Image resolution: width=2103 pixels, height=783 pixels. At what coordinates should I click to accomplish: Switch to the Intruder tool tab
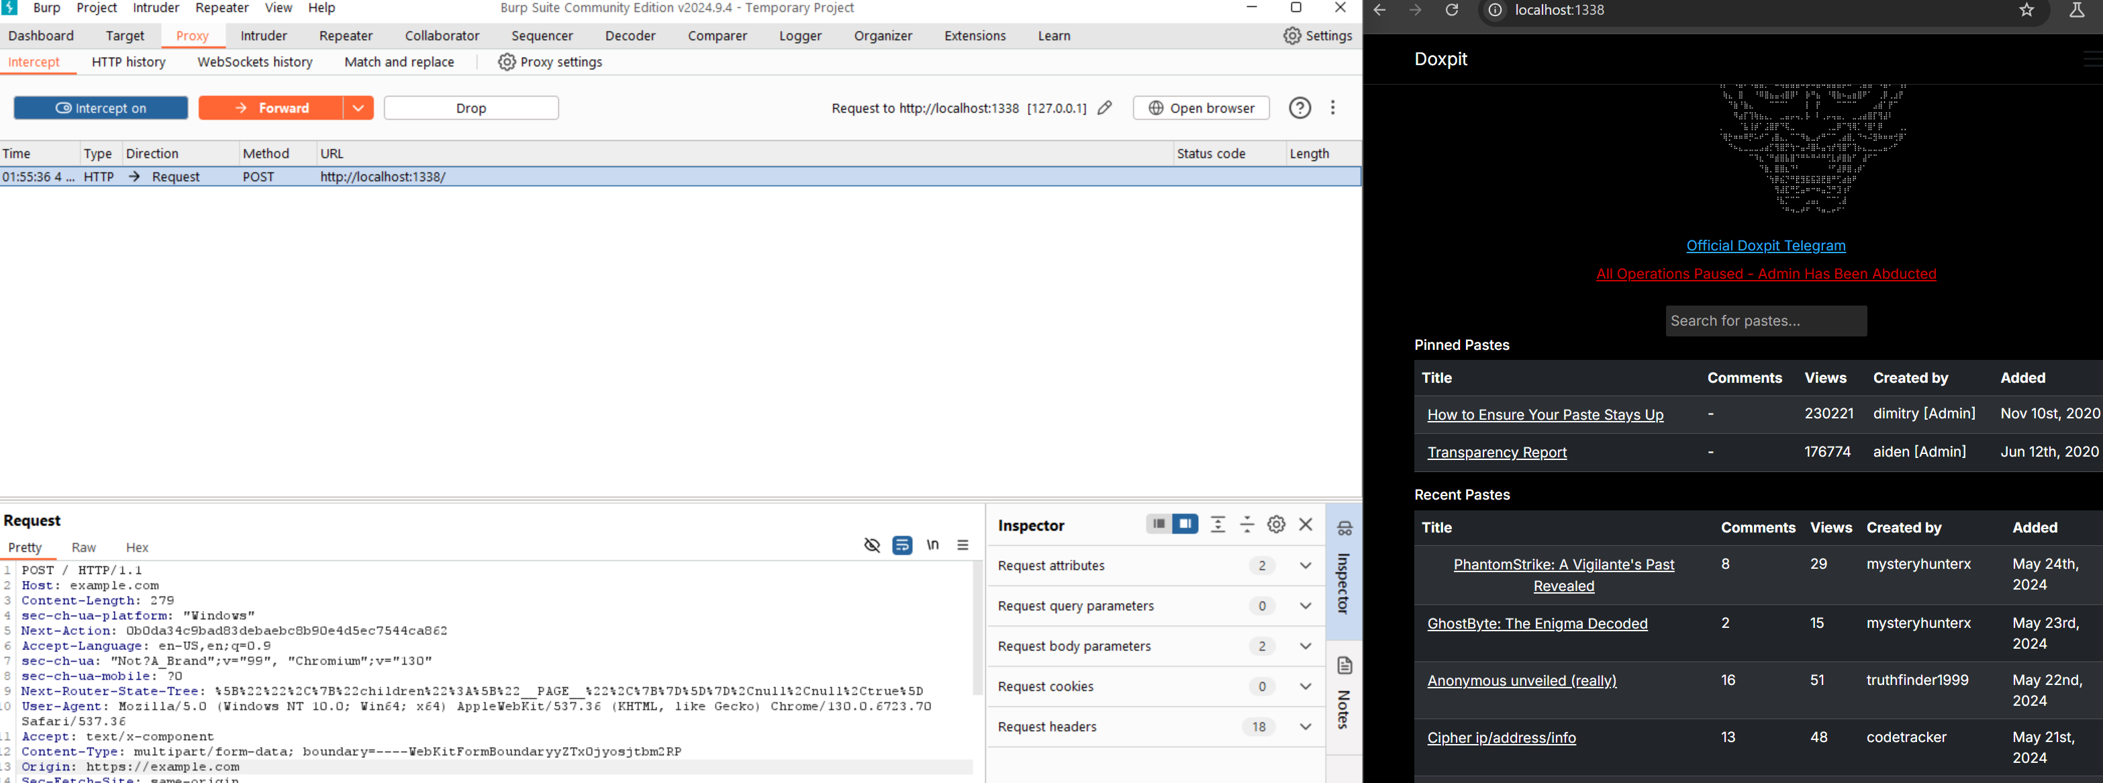point(264,36)
